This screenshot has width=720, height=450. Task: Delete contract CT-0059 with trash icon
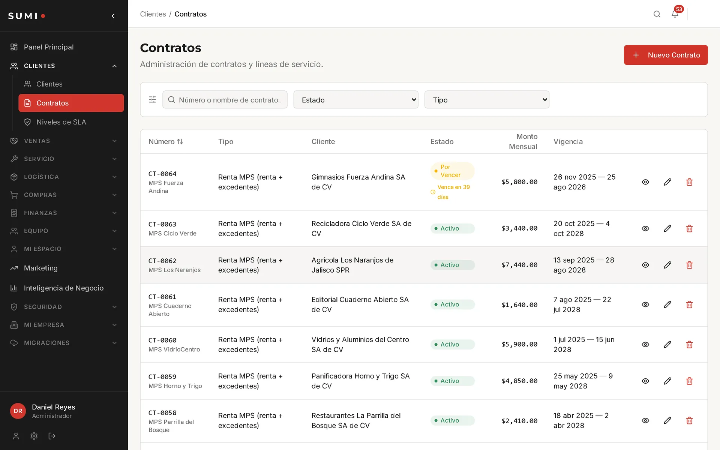coord(689,381)
